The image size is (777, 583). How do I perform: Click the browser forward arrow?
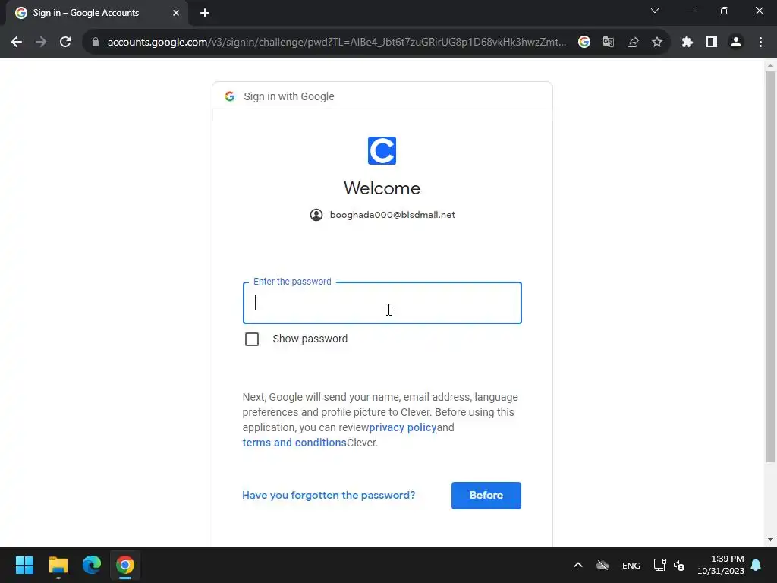[41, 43]
